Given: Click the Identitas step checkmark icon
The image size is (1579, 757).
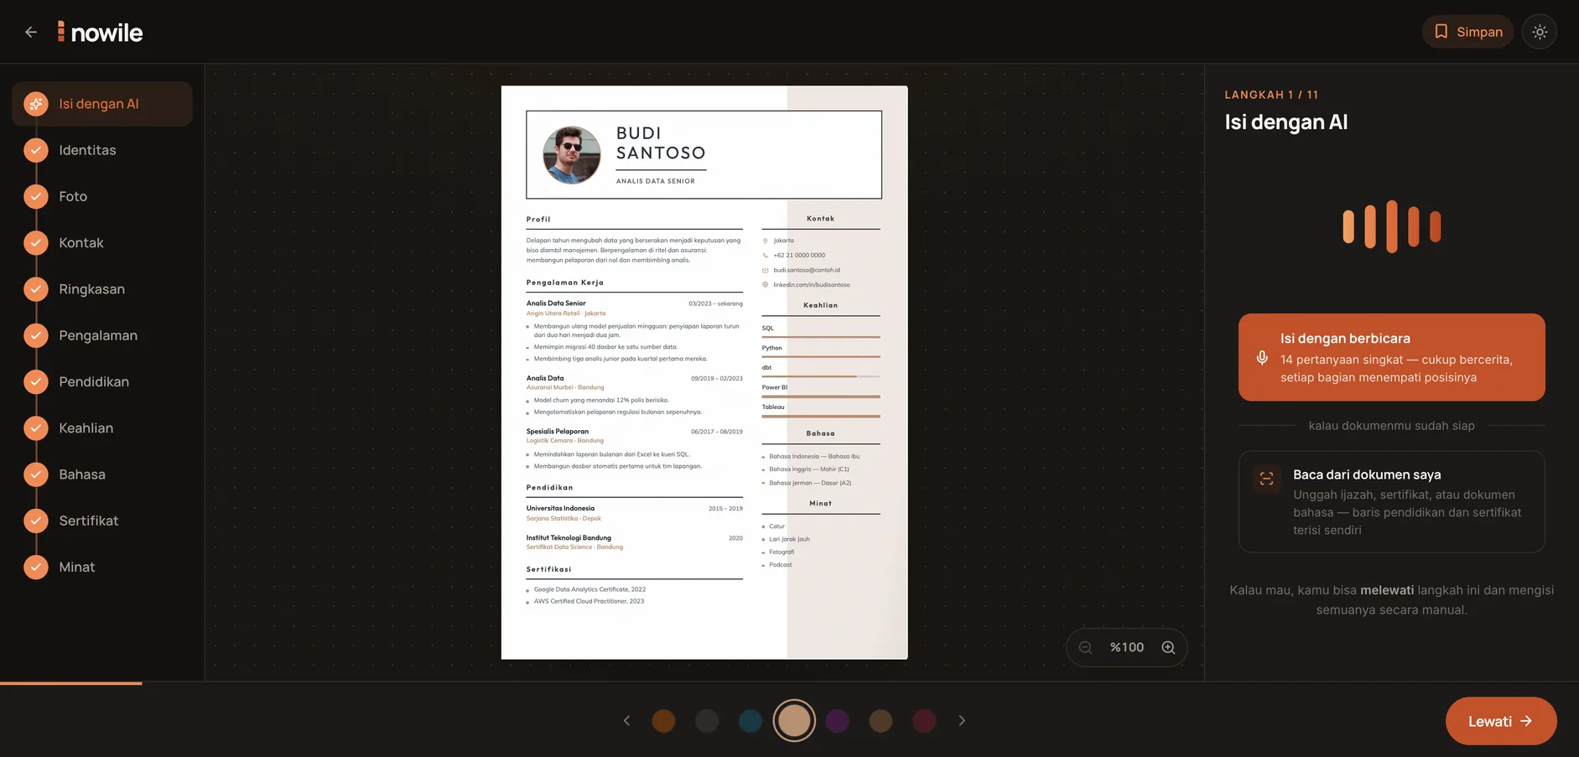Looking at the screenshot, I should (x=35, y=150).
